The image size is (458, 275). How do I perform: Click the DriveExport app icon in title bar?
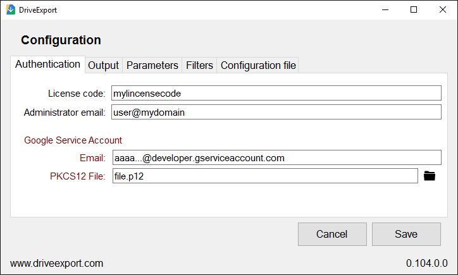point(11,9)
